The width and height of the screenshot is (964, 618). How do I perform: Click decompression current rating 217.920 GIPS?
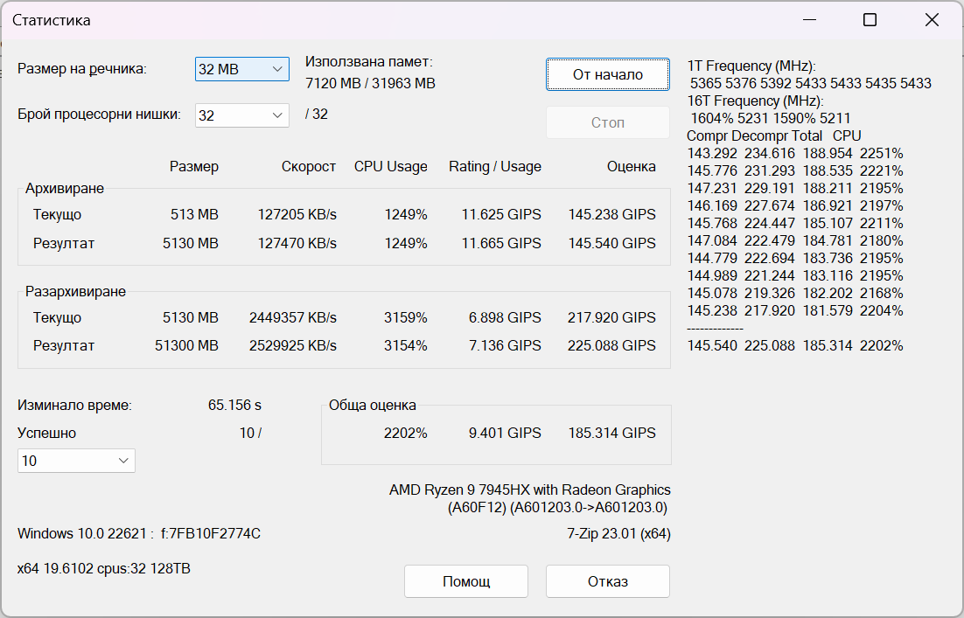[x=611, y=317]
